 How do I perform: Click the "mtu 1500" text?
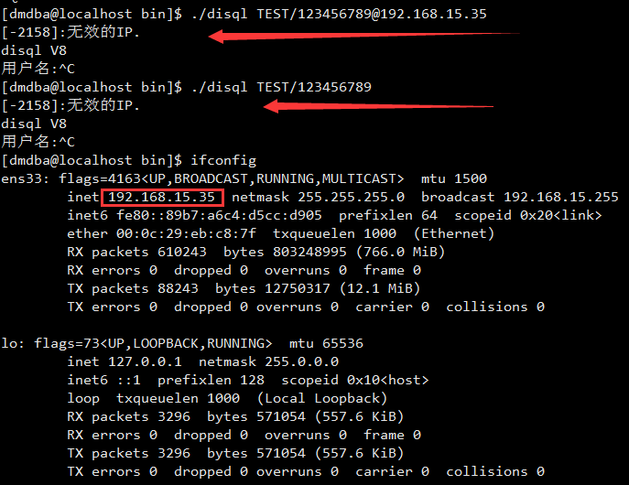(454, 178)
